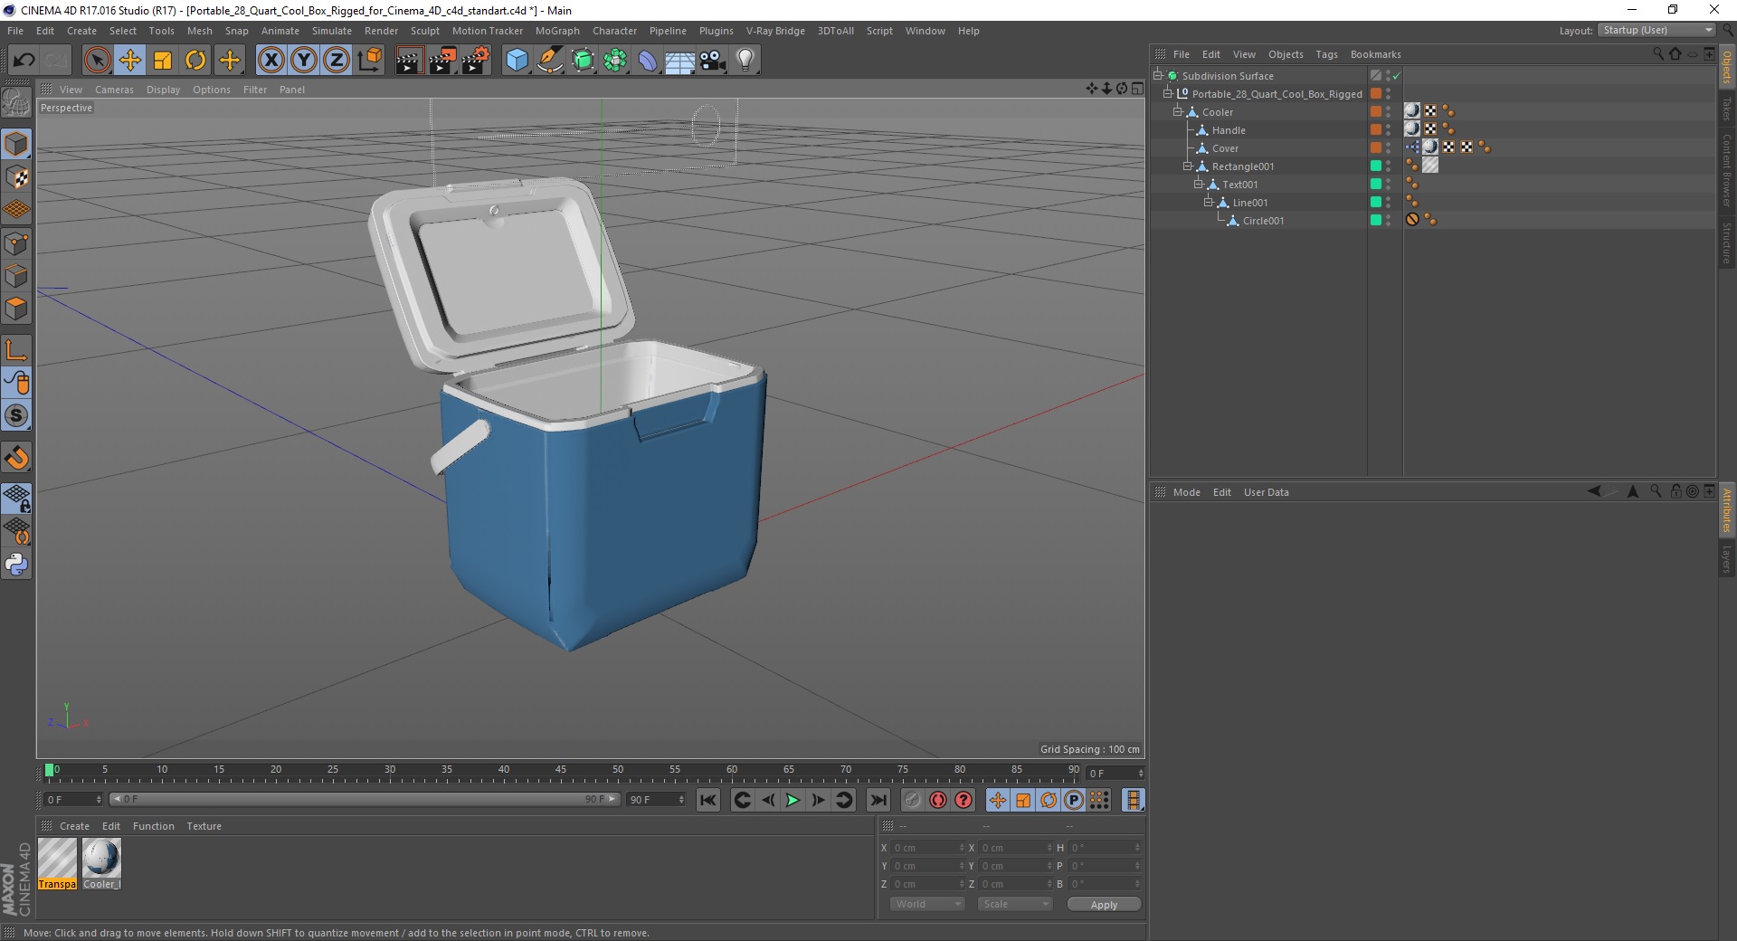Collapse the Line001 node
The width and height of the screenshot is (1737, 941).
pyautogui.click(x=1208, y=203)
